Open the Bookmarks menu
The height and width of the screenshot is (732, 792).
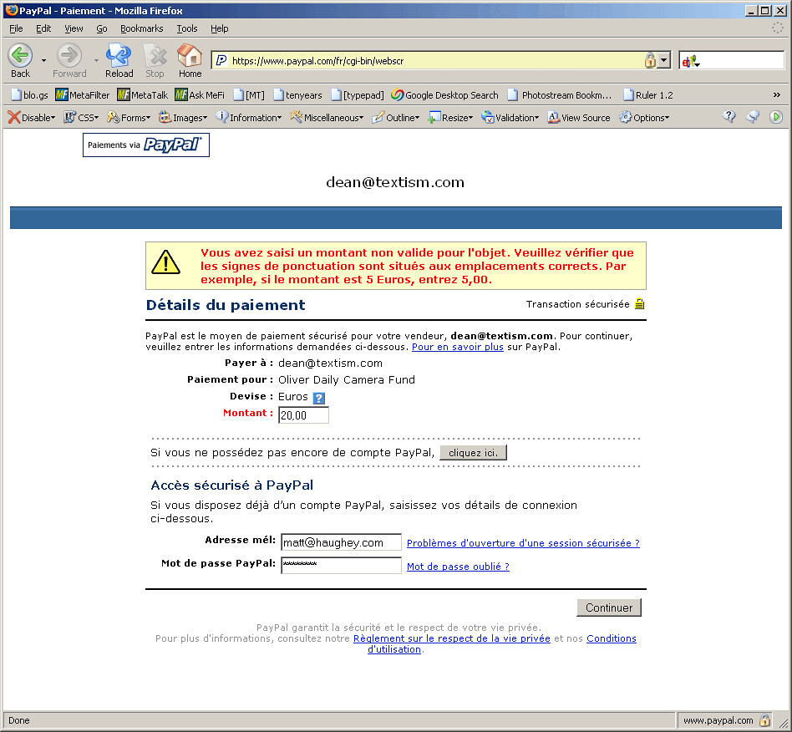(141, 28)
